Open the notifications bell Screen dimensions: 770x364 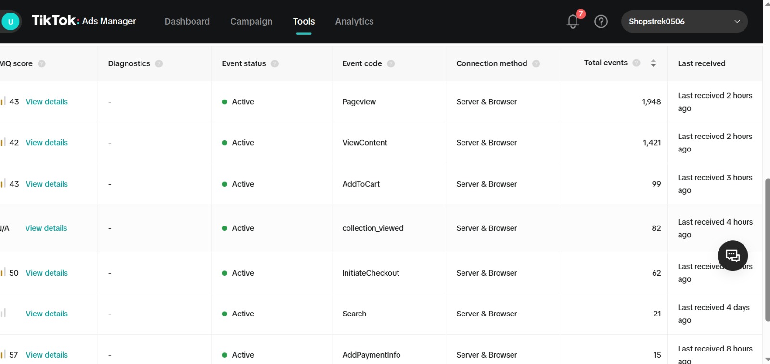(573, 22)
